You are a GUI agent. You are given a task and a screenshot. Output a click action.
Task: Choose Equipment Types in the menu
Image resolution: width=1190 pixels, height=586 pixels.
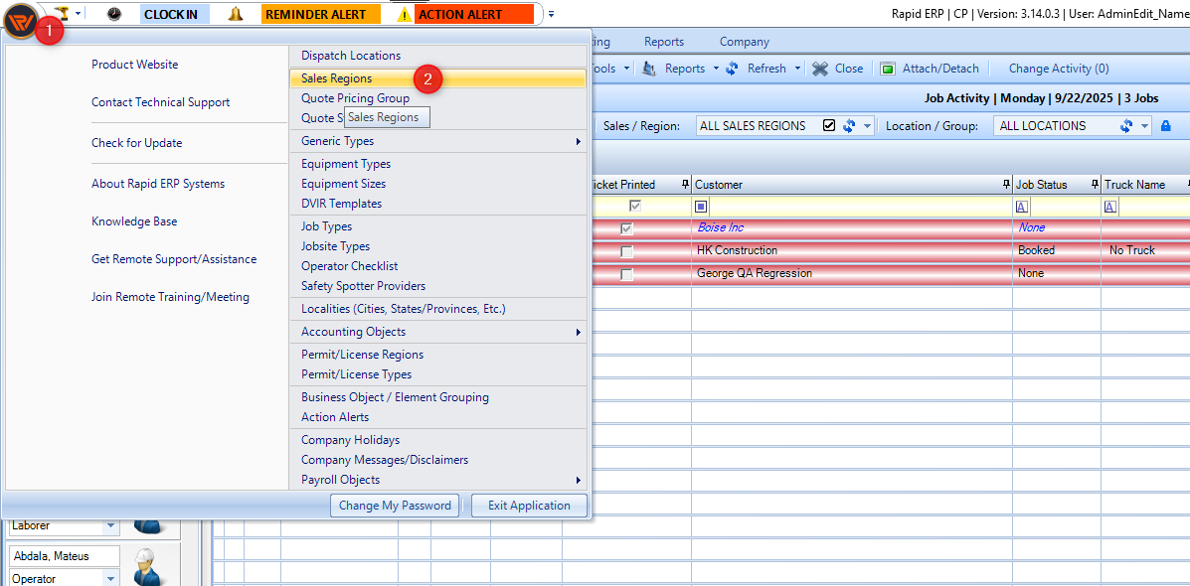437,164
